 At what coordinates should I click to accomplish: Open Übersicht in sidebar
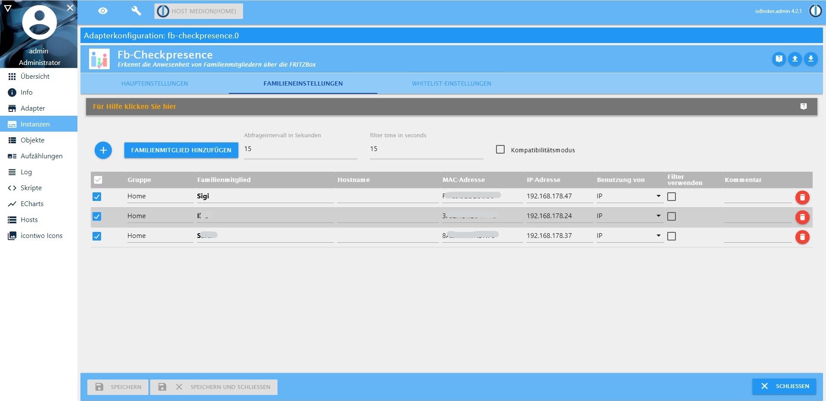[x=39, y=76]
